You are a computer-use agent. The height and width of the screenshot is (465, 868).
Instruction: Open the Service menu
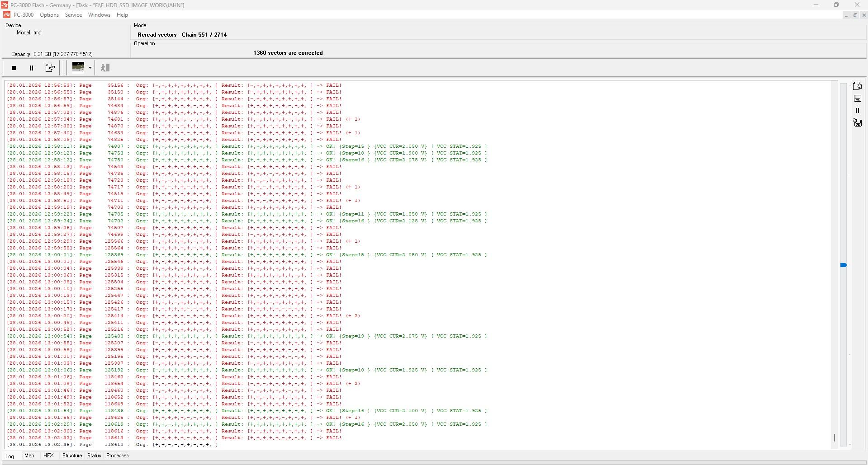(x=73, y=15)
